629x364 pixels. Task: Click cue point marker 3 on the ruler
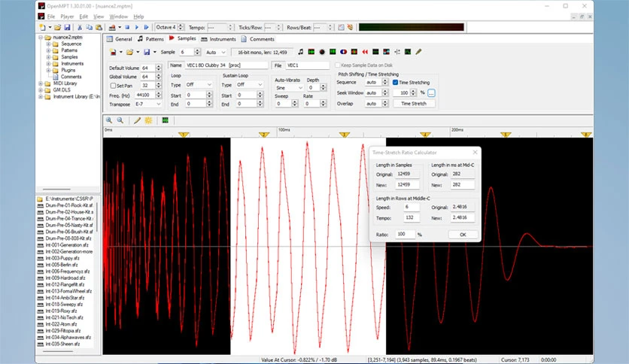(345, 135)
